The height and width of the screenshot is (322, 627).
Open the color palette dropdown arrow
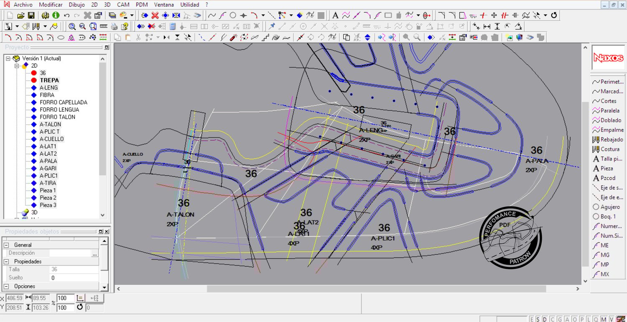click(132, 15)
